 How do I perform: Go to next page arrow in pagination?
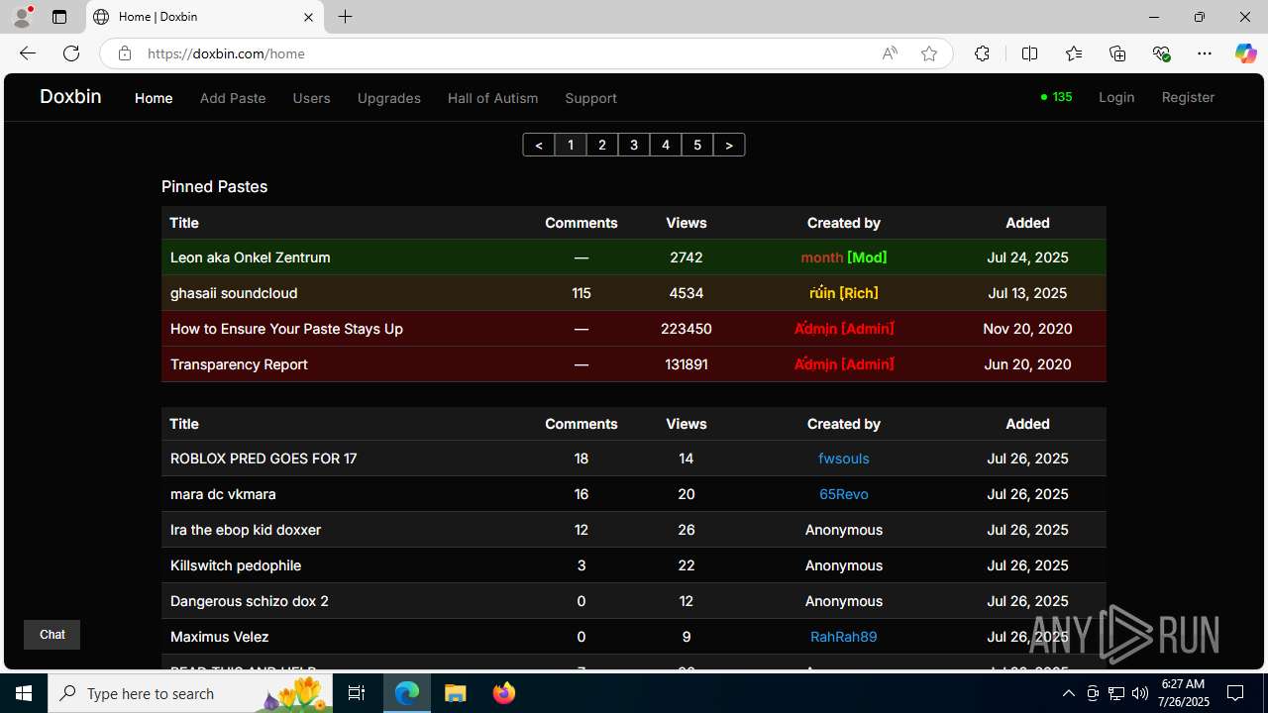(729, 145)
